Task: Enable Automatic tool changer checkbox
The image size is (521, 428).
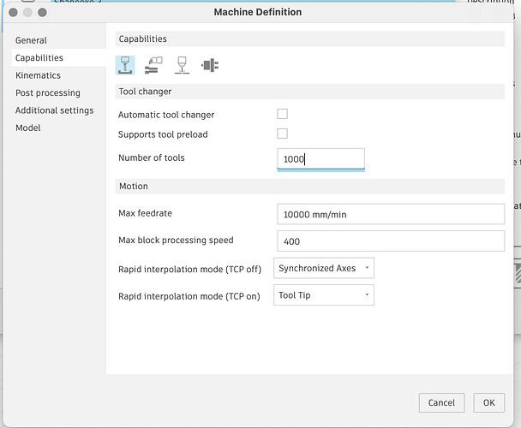Action: tap(282, 114)
